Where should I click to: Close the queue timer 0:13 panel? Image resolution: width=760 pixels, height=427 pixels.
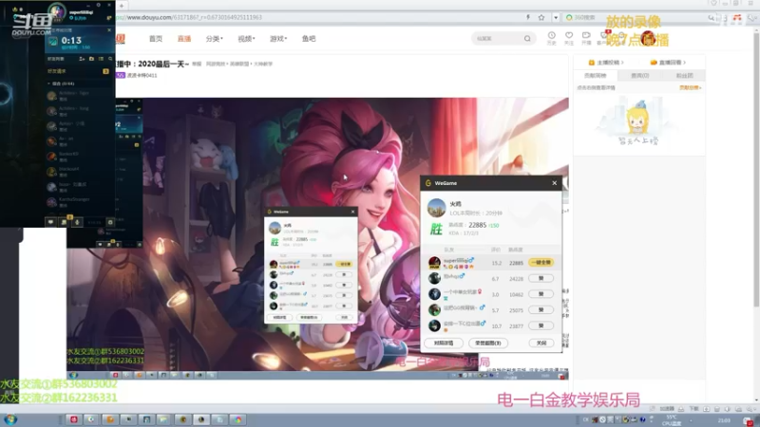[x=109, y=30]
